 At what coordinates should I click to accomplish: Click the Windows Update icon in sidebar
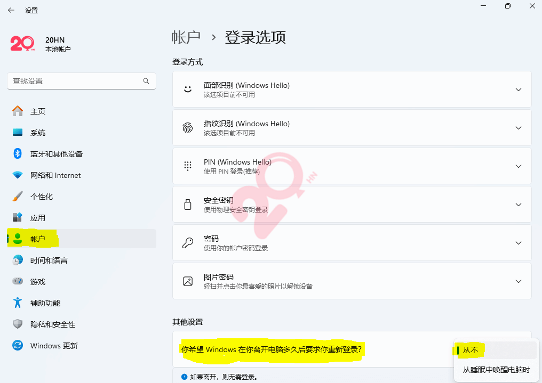coord(18,346)
